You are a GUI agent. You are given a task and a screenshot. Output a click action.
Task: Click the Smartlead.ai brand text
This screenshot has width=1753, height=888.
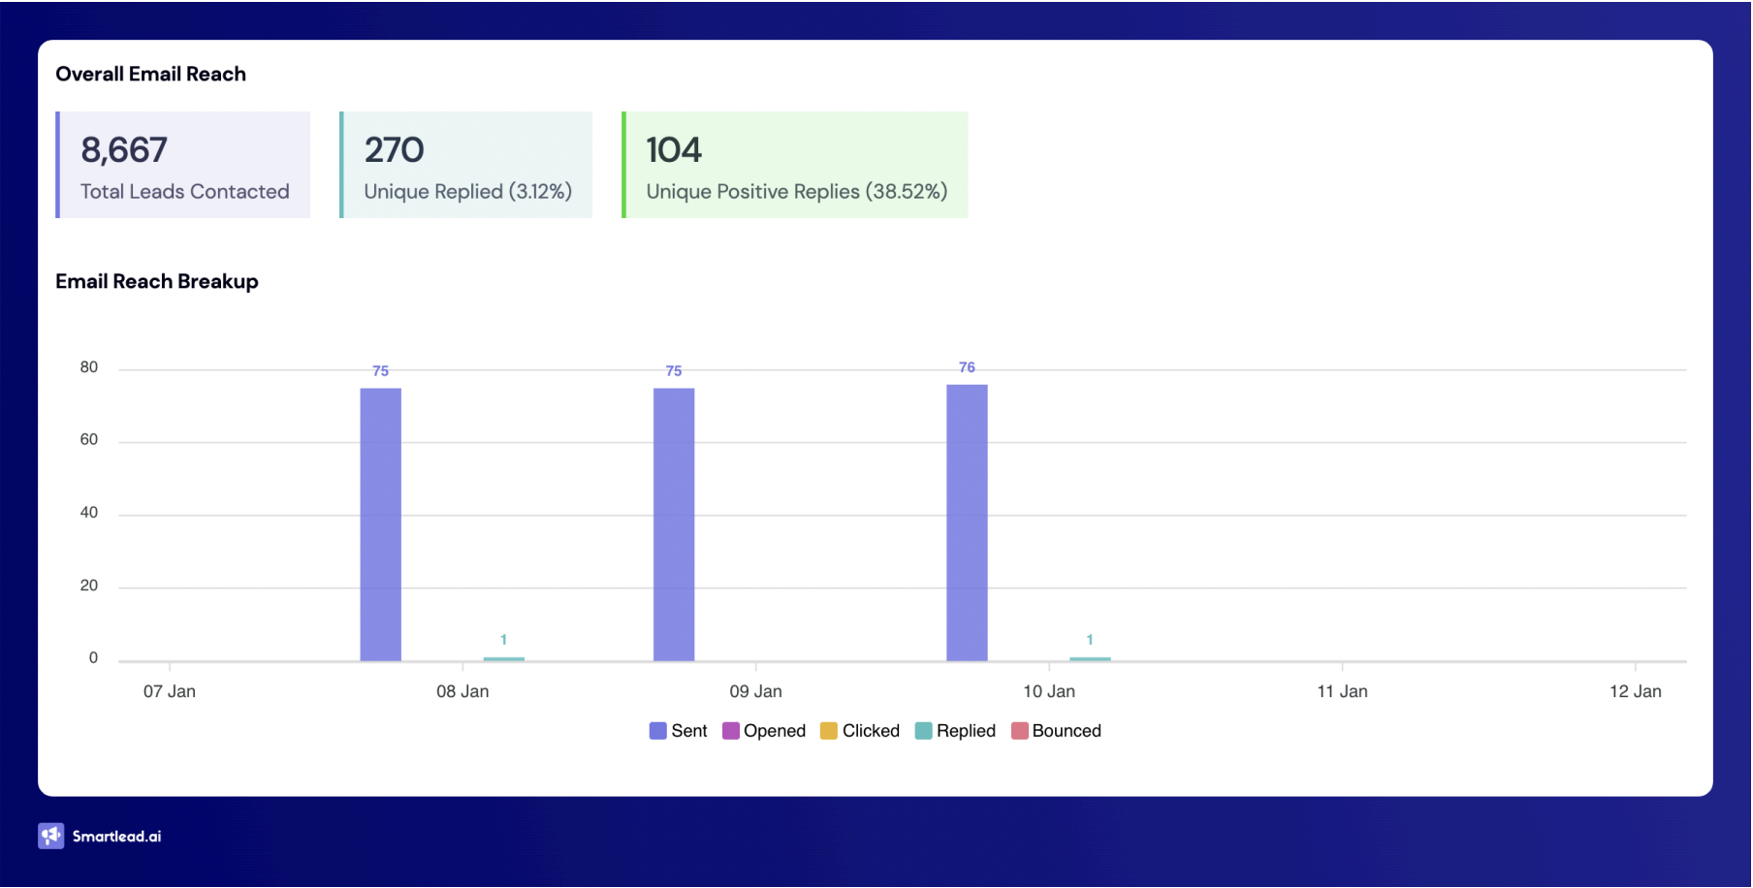[x=116, y=837]
